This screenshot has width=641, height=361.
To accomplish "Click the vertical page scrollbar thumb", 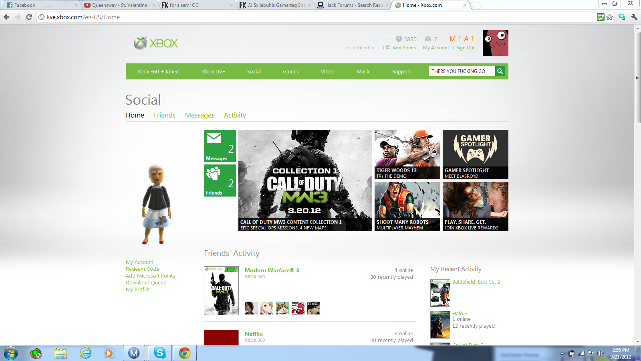I will [x=638, y=77].
